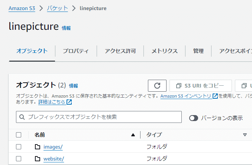This screenshot has height=165, width=252.
Task: Click the Amazon S3 breadcrumb link
Action: point(22,8)
